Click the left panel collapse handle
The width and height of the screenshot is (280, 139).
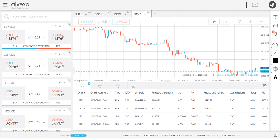(73, 71)
